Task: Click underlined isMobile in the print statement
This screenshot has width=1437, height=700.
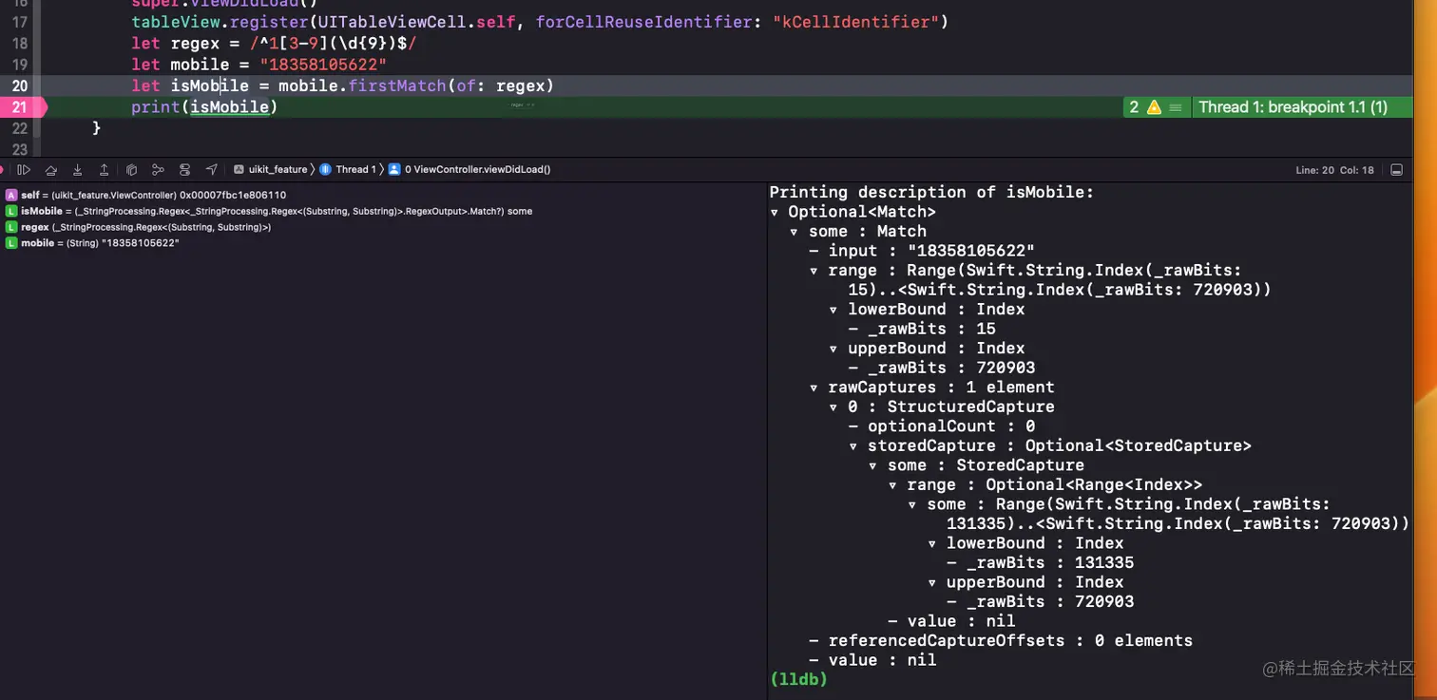Action: 229,107
